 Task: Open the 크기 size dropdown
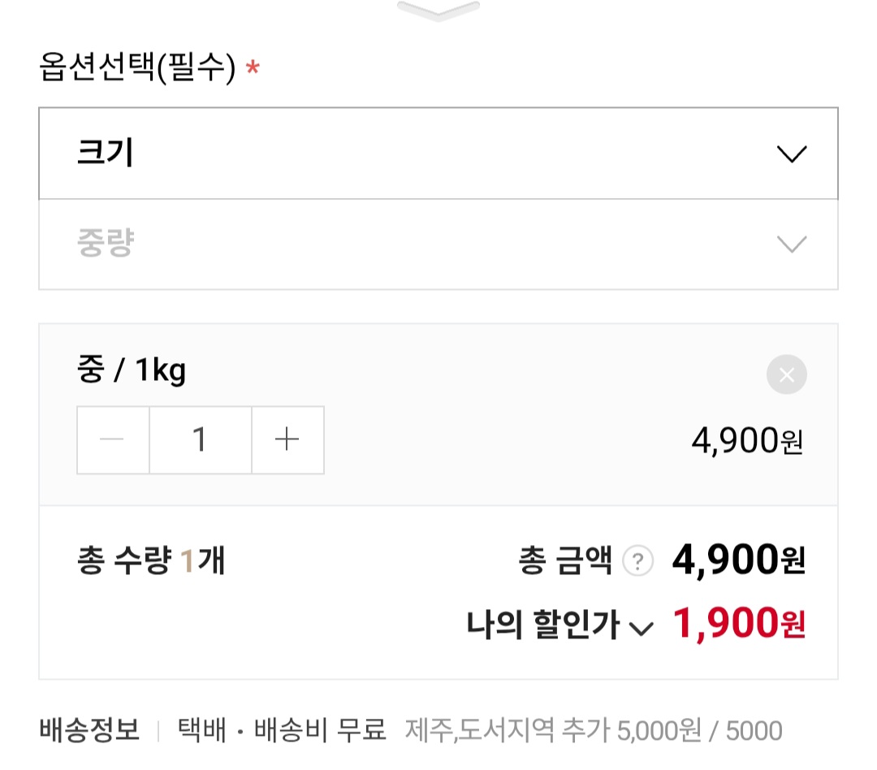coord(438,154)
